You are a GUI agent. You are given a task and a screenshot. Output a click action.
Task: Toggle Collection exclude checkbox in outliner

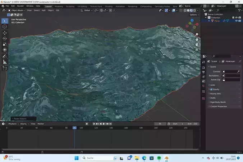click(233, 18)
